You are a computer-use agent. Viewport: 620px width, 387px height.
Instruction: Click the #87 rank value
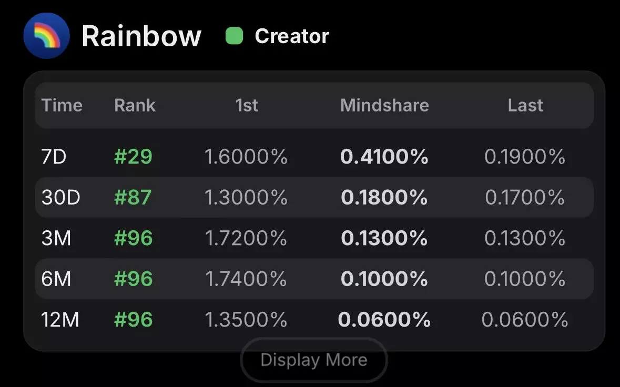[x=133, y=197]
